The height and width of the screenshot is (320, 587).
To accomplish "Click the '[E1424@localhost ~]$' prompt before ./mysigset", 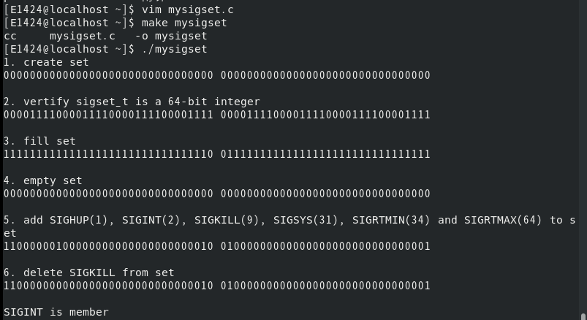I will [x=69, y=49].
